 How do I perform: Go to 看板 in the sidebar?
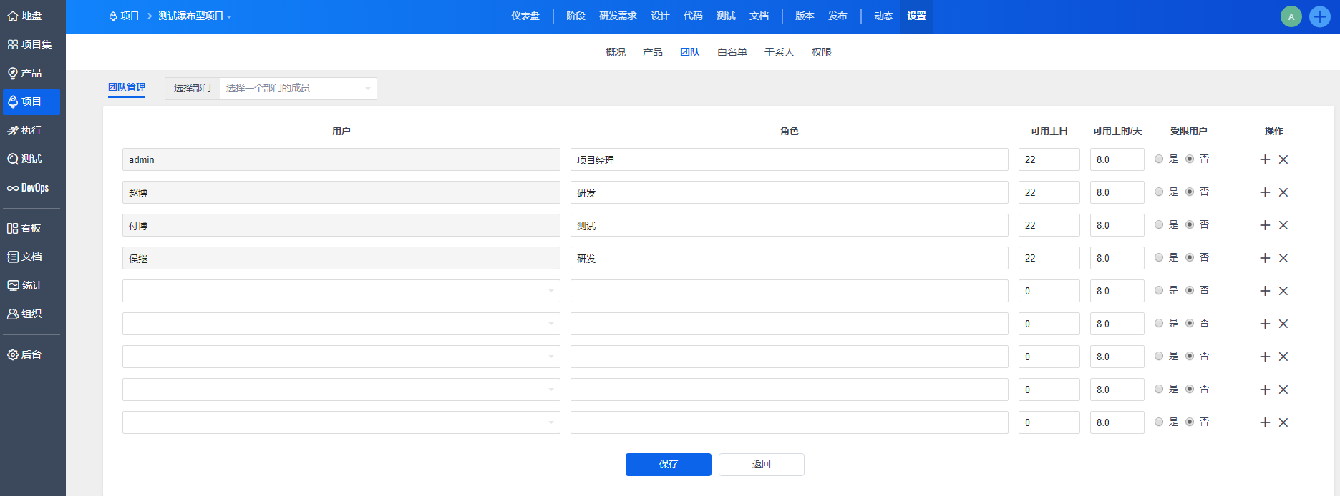coord(24,228)
